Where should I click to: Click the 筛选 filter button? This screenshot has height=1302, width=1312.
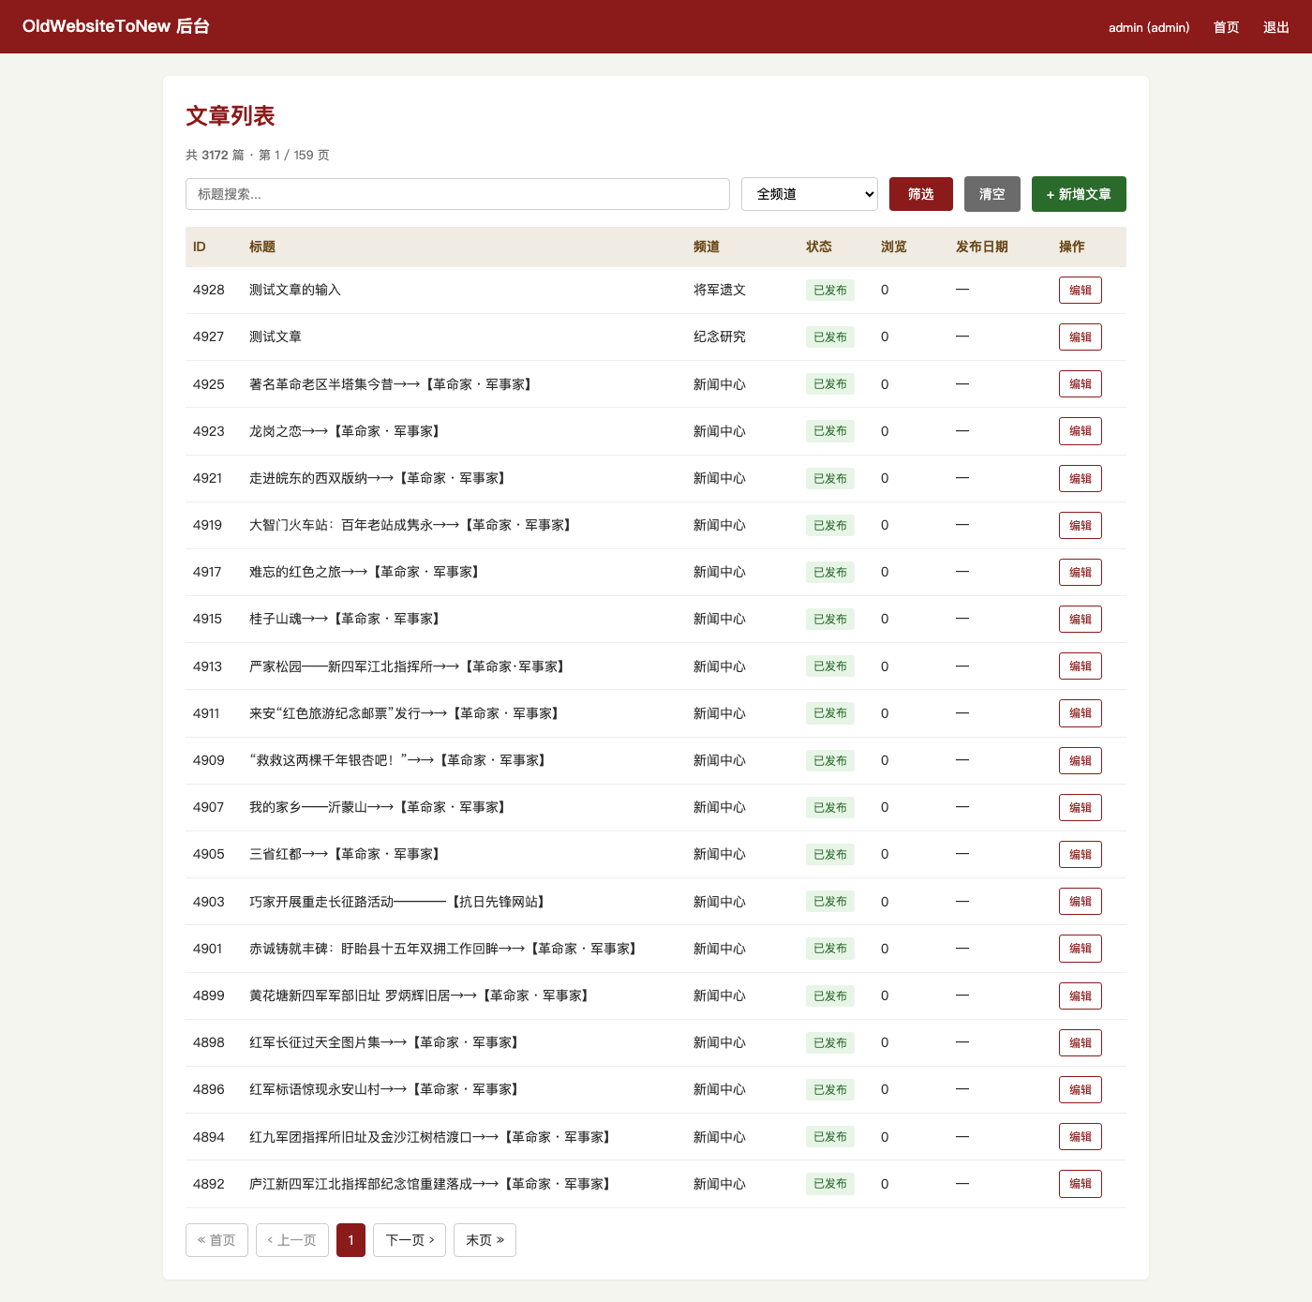(x=921, y=194)
